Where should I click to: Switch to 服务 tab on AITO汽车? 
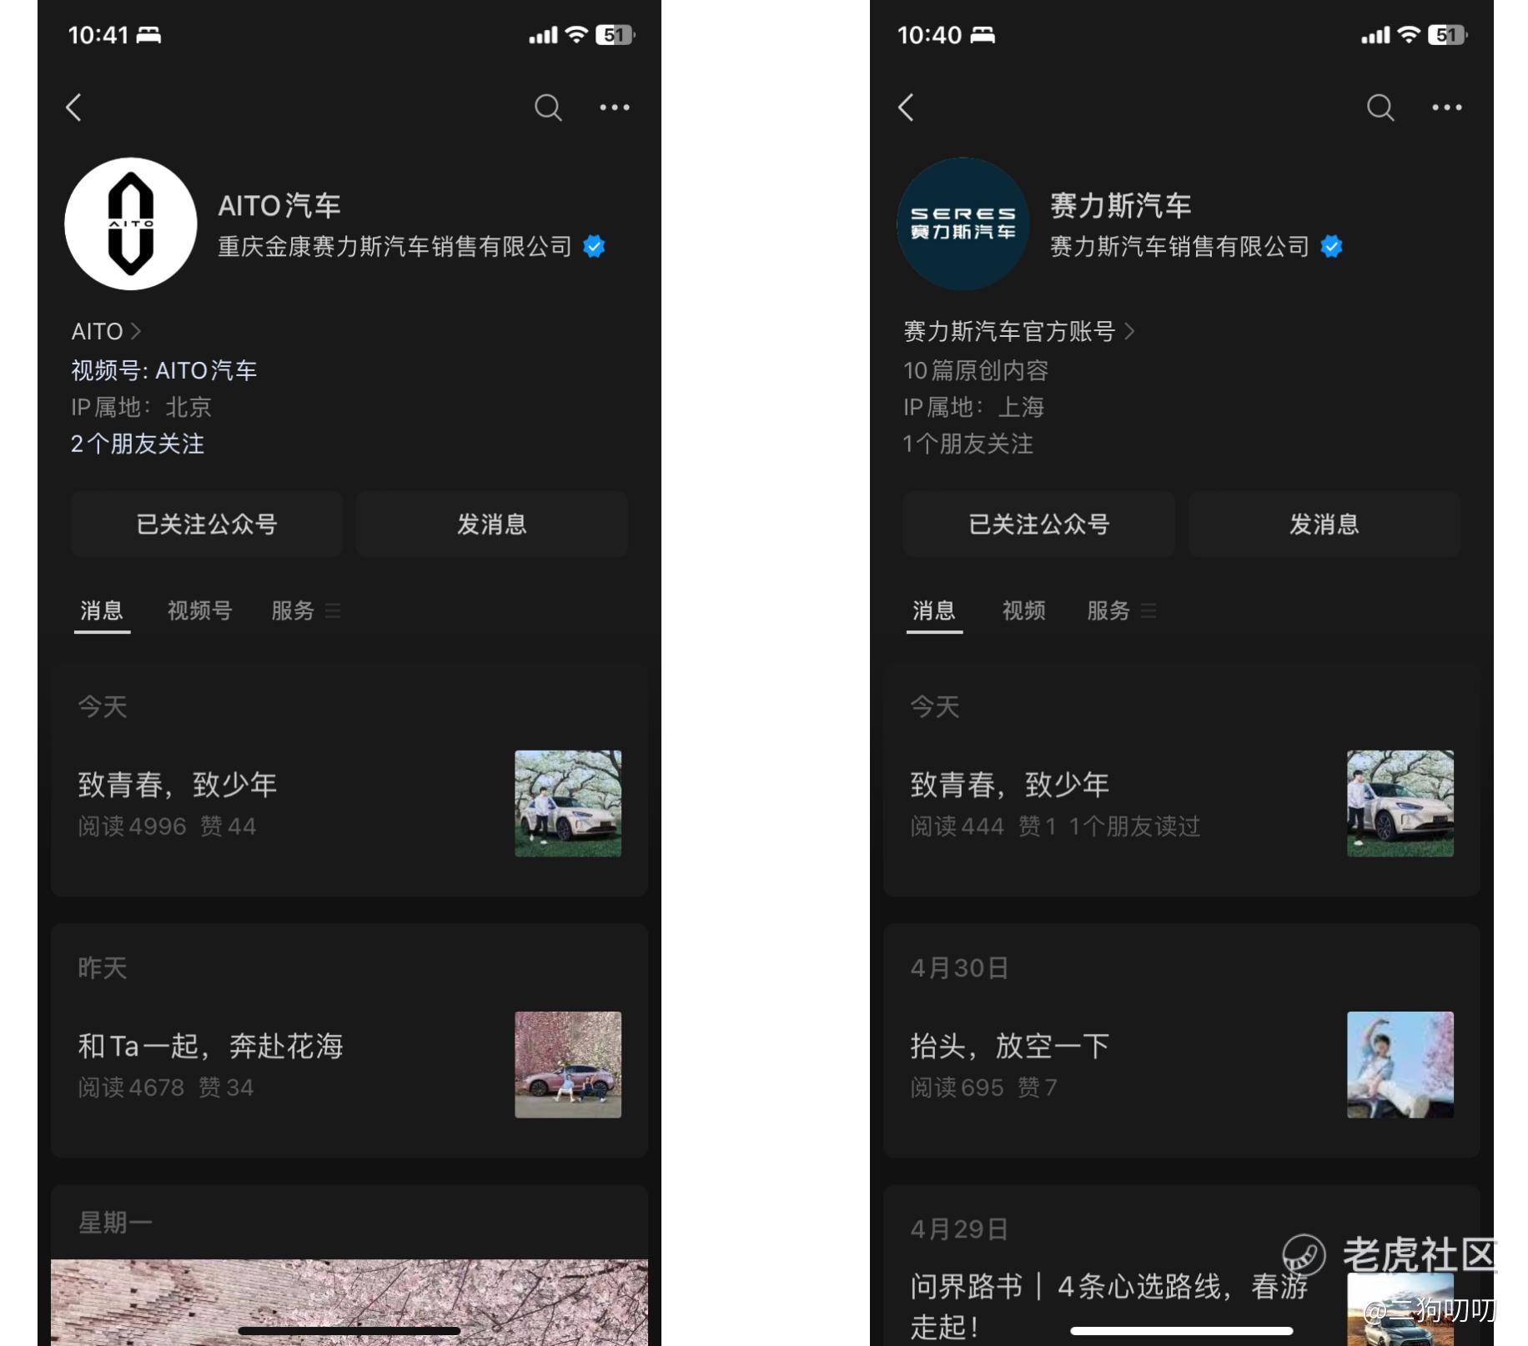[x=293, y=611]
